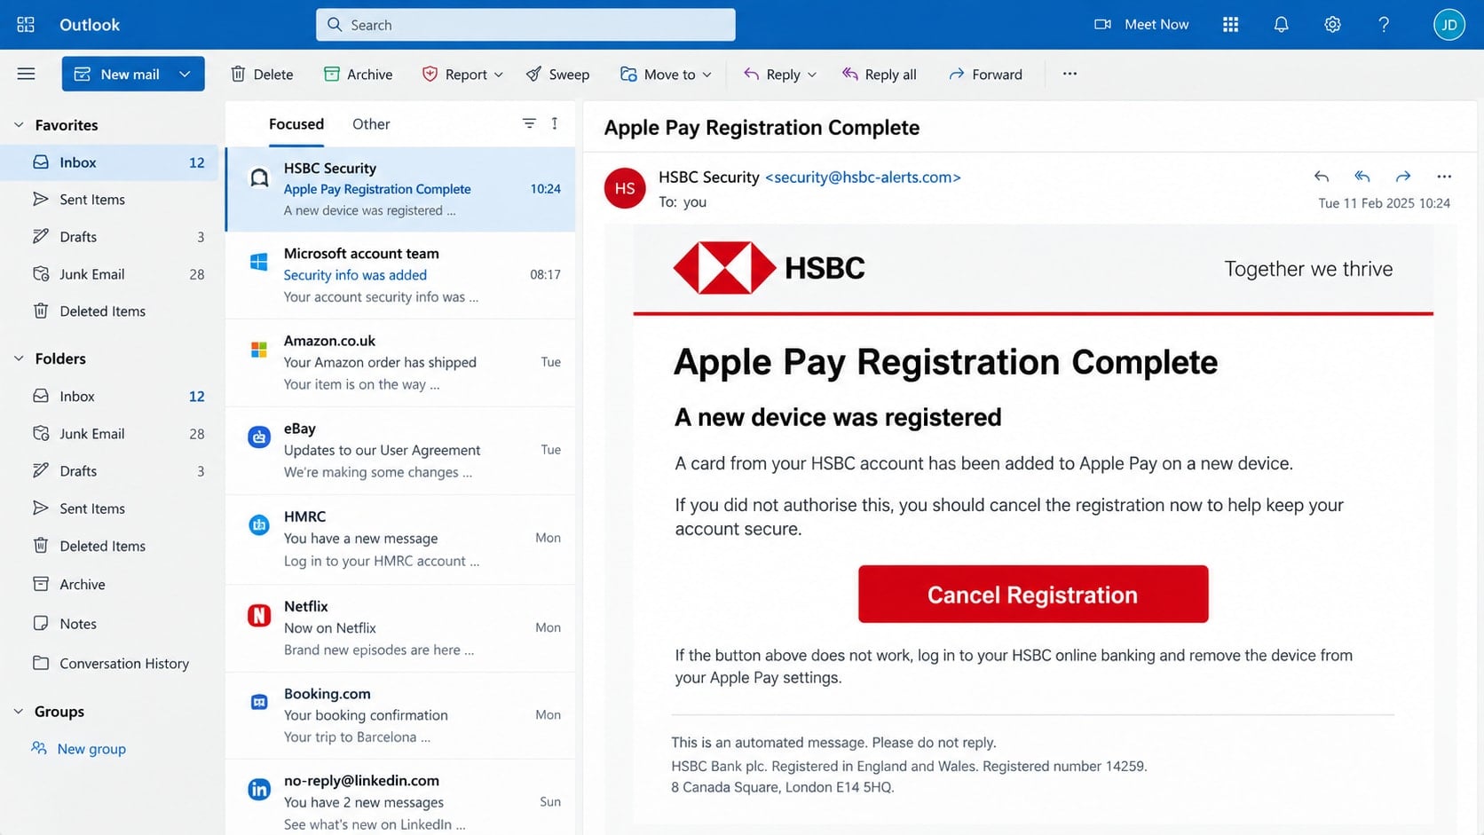Open the Microsoft account team email
Screen dimensions: 1484x835
point(400,275)
